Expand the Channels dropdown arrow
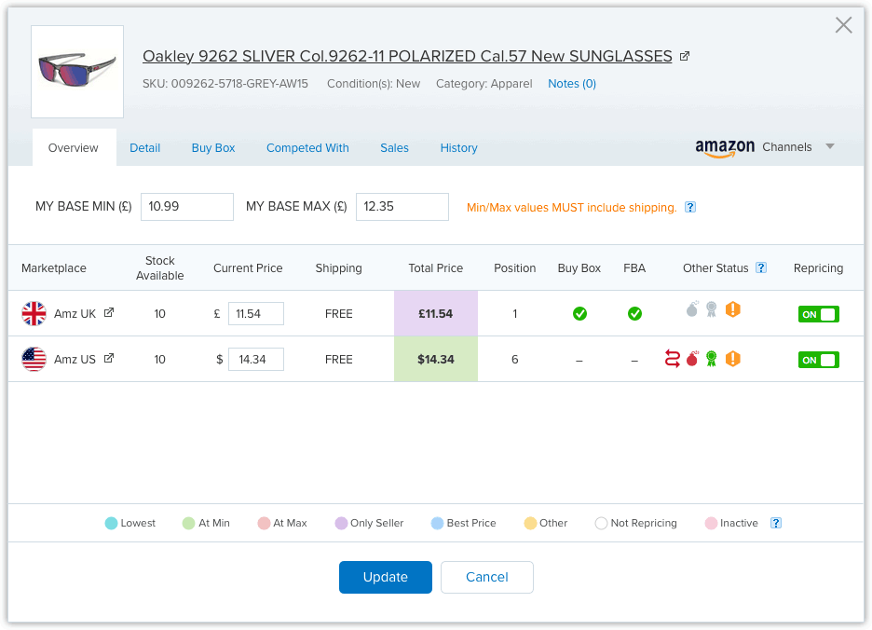This screenshot has width=872, height=630. pyautogui.click(x=830, y=146)
